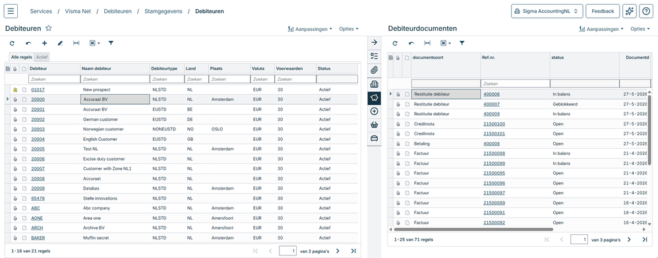
Task: Go to Services breadcrumb
Action: (x=41, y=11)
